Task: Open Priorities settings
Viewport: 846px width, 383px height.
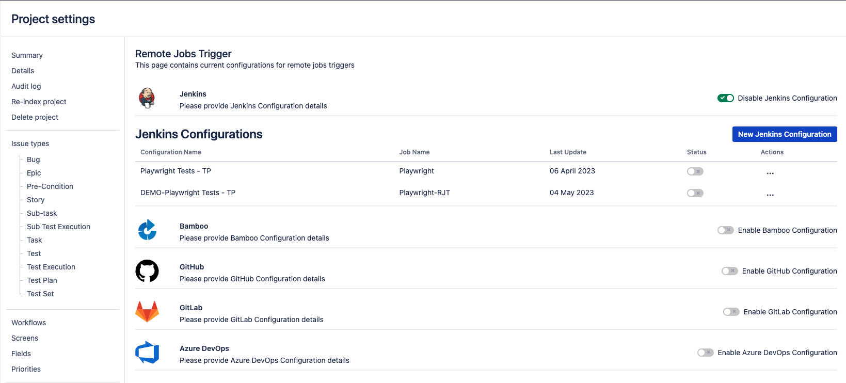Action: click(x=26, y=369)
